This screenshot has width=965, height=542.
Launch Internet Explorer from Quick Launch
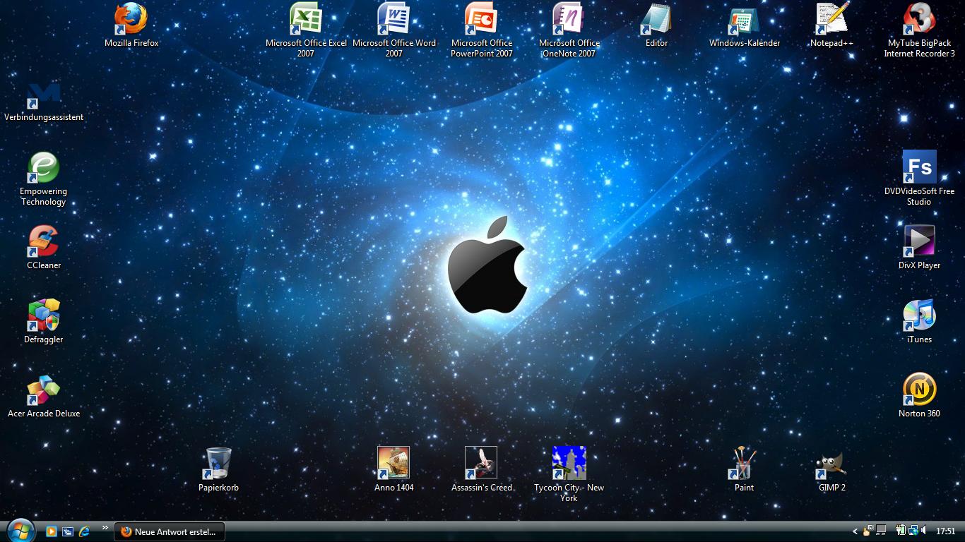click(x=85, y=531)
